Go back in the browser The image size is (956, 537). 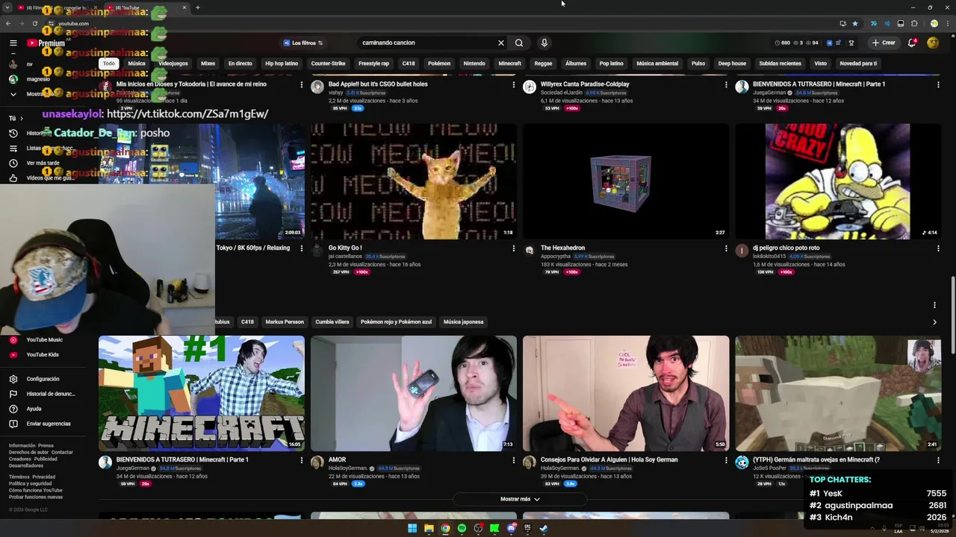point(7,23)
